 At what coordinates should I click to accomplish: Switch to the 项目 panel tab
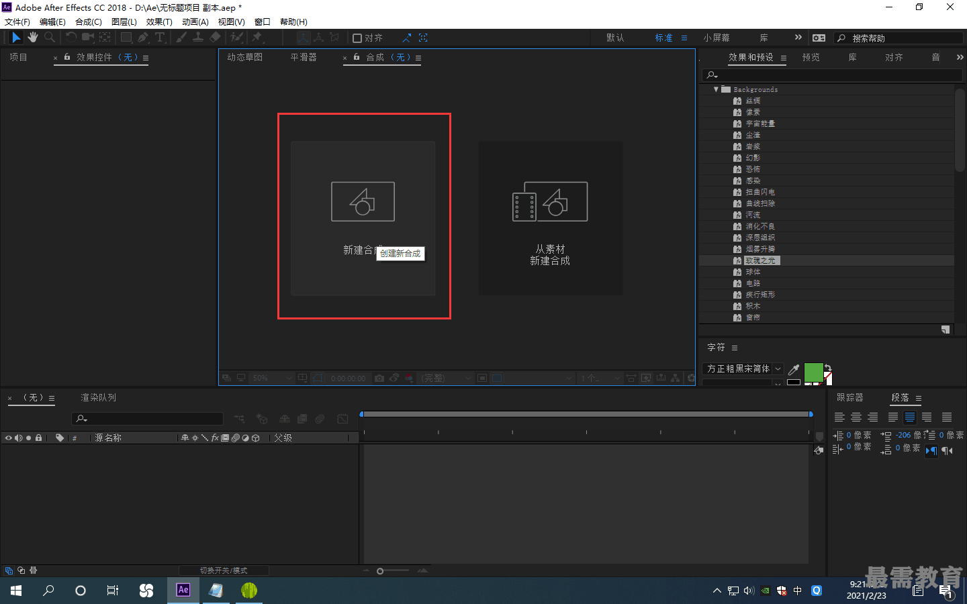pos(18,57)
